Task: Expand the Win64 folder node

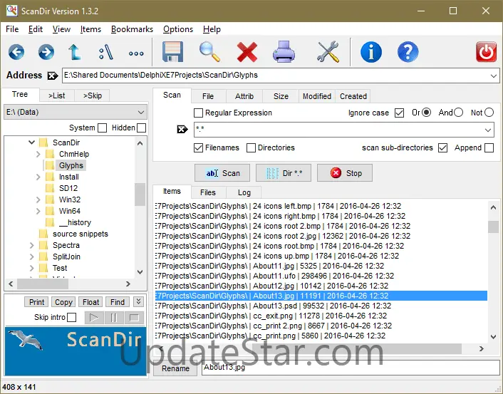Action: coord(38,211)
